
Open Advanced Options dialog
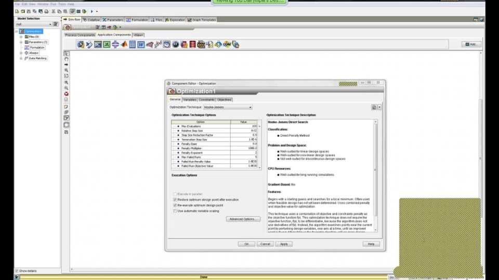(243, 219)
